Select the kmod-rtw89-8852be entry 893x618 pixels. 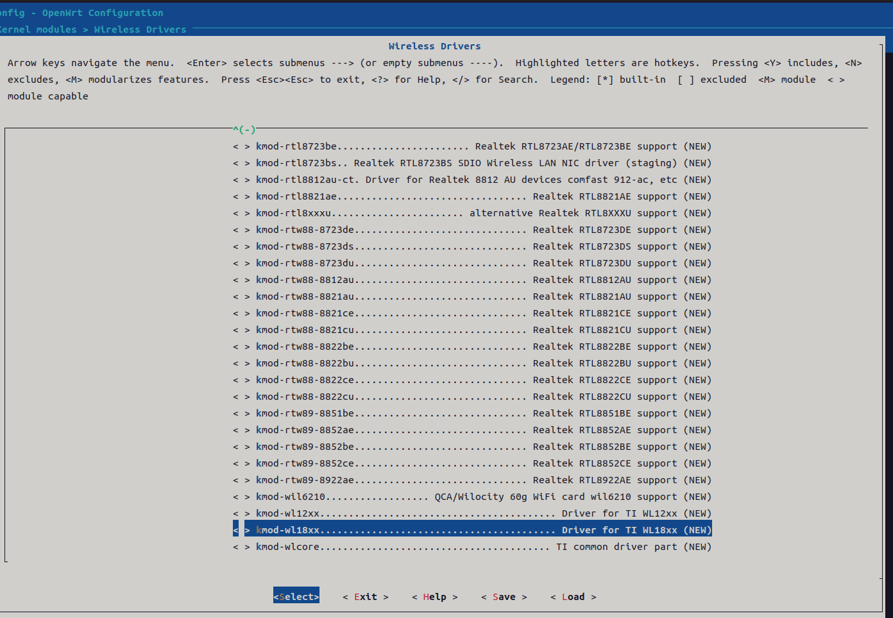coord(472,447)
